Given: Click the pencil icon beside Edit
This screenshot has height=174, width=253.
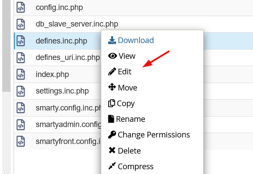Looking at the screenshot, I should [112, 71].
